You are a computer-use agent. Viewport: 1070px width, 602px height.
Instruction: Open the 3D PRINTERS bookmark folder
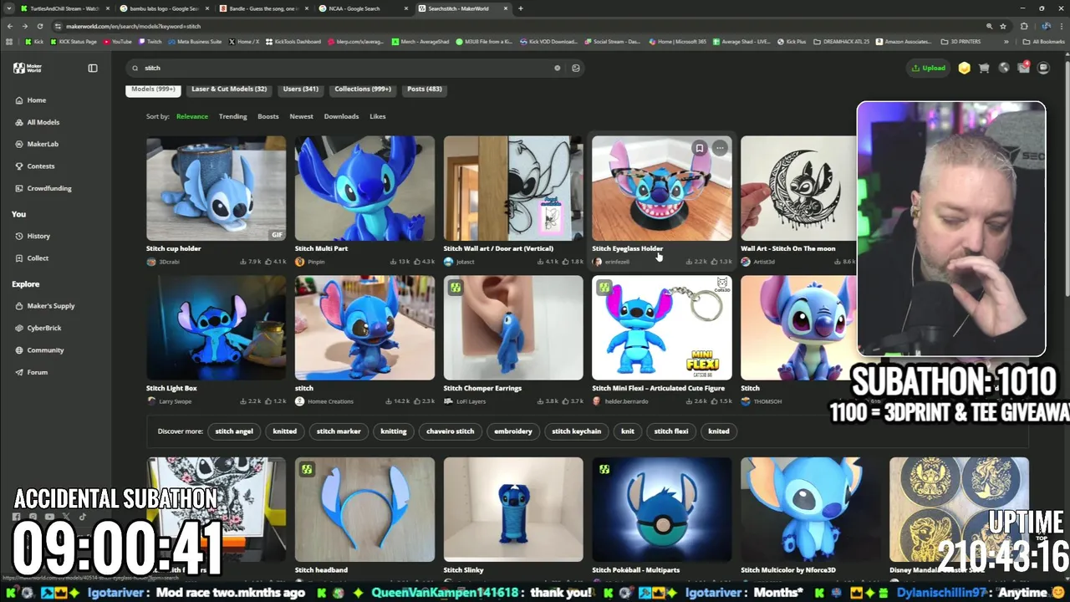960,41
